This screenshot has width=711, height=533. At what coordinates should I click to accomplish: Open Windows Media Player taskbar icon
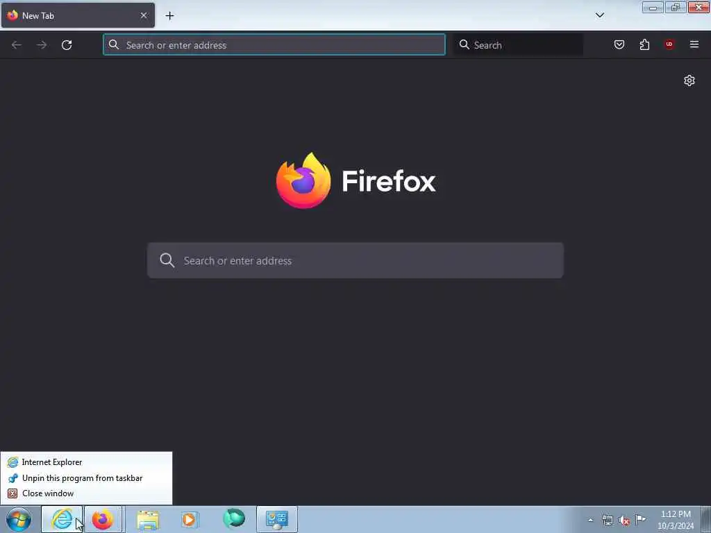[x=190, y=519]
